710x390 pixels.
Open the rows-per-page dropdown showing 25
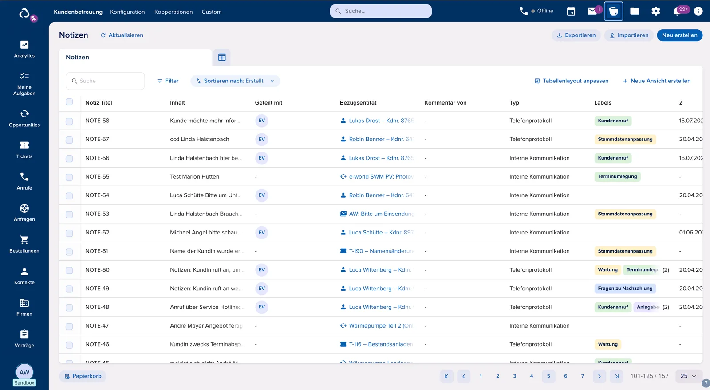[x=689, y=376]
